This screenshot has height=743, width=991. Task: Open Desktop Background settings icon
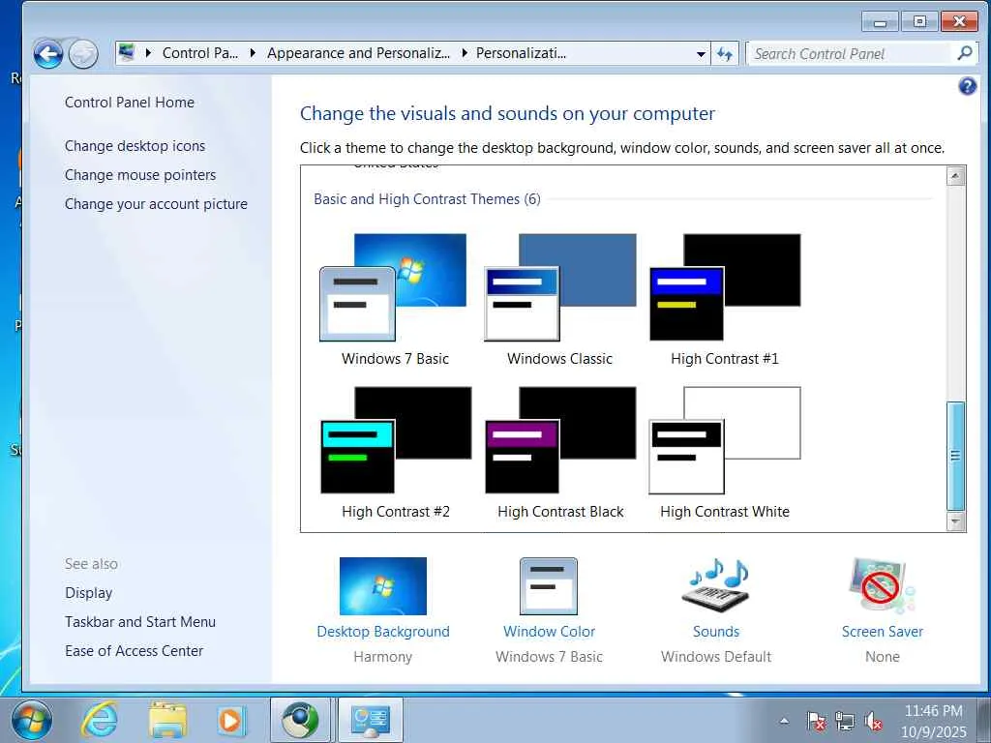[x=383, y=585]
